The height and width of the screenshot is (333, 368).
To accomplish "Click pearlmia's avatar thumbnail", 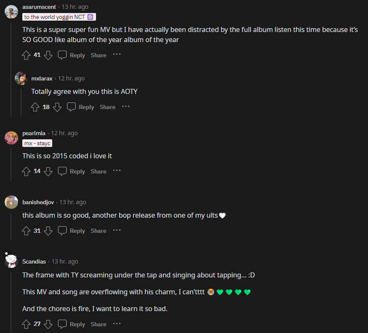I will coord(11,138).
